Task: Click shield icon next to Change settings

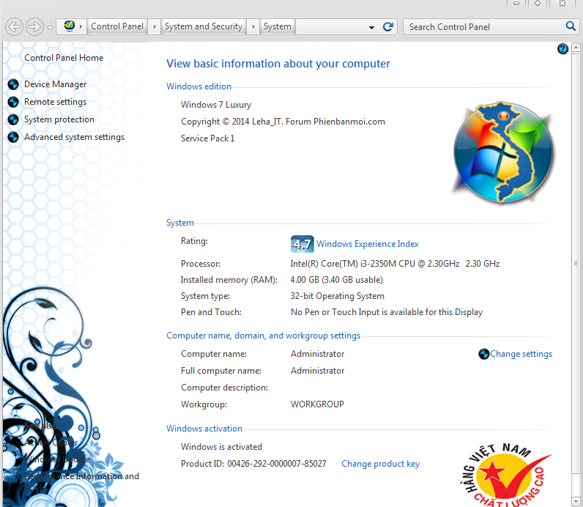Action: [x=483, y=354]
